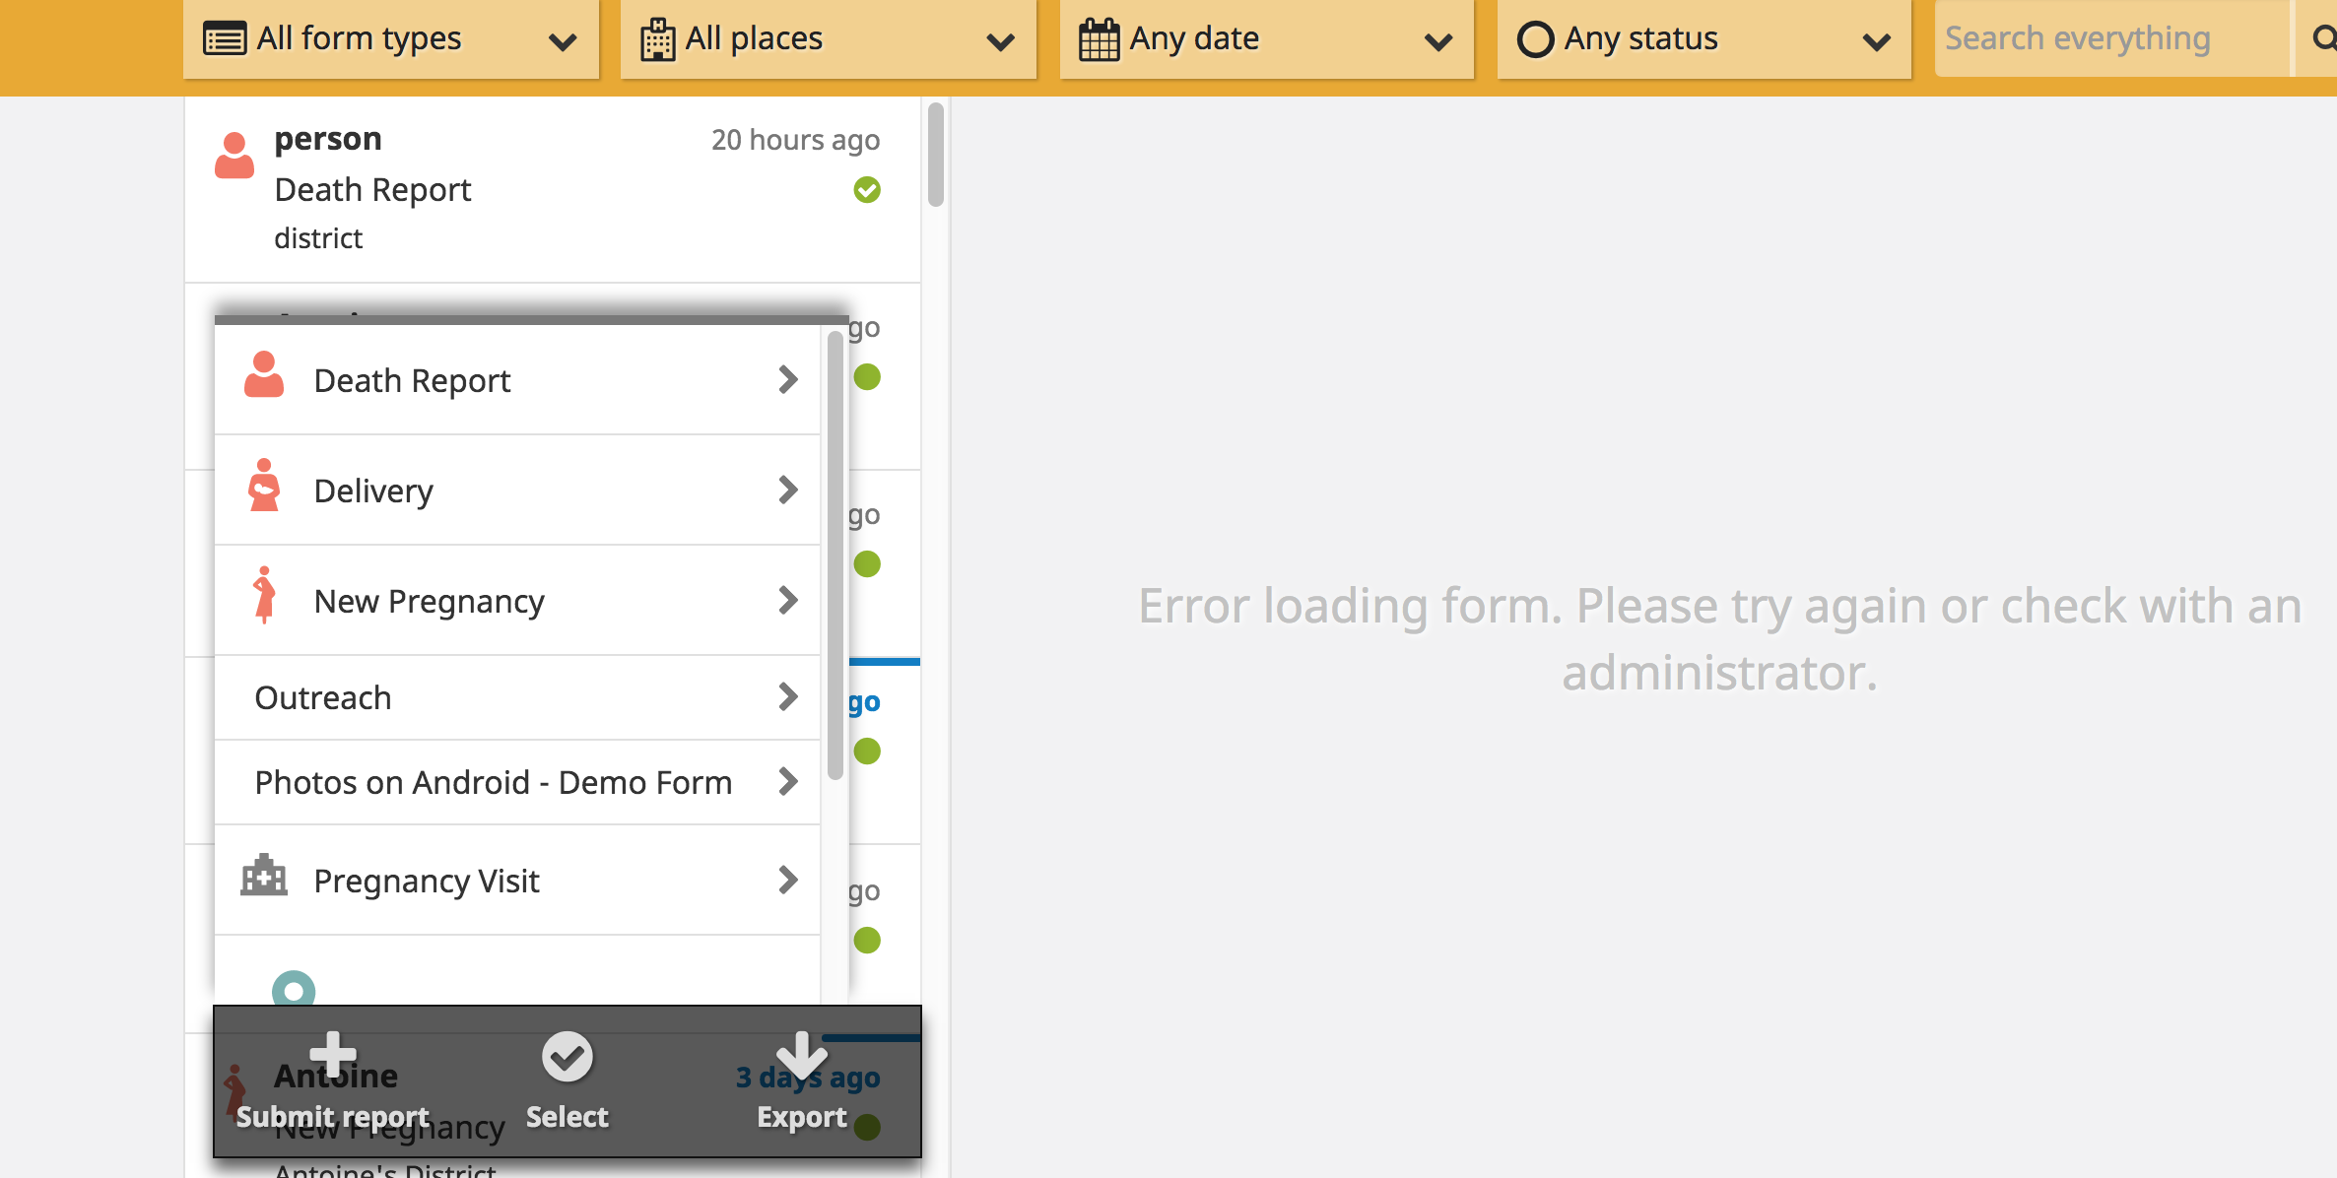This screenshot has width=2337, height=1178.
Task: Click the teal circle icon at menu bottom
Action: pyautogui.click(x=294, y=989)
